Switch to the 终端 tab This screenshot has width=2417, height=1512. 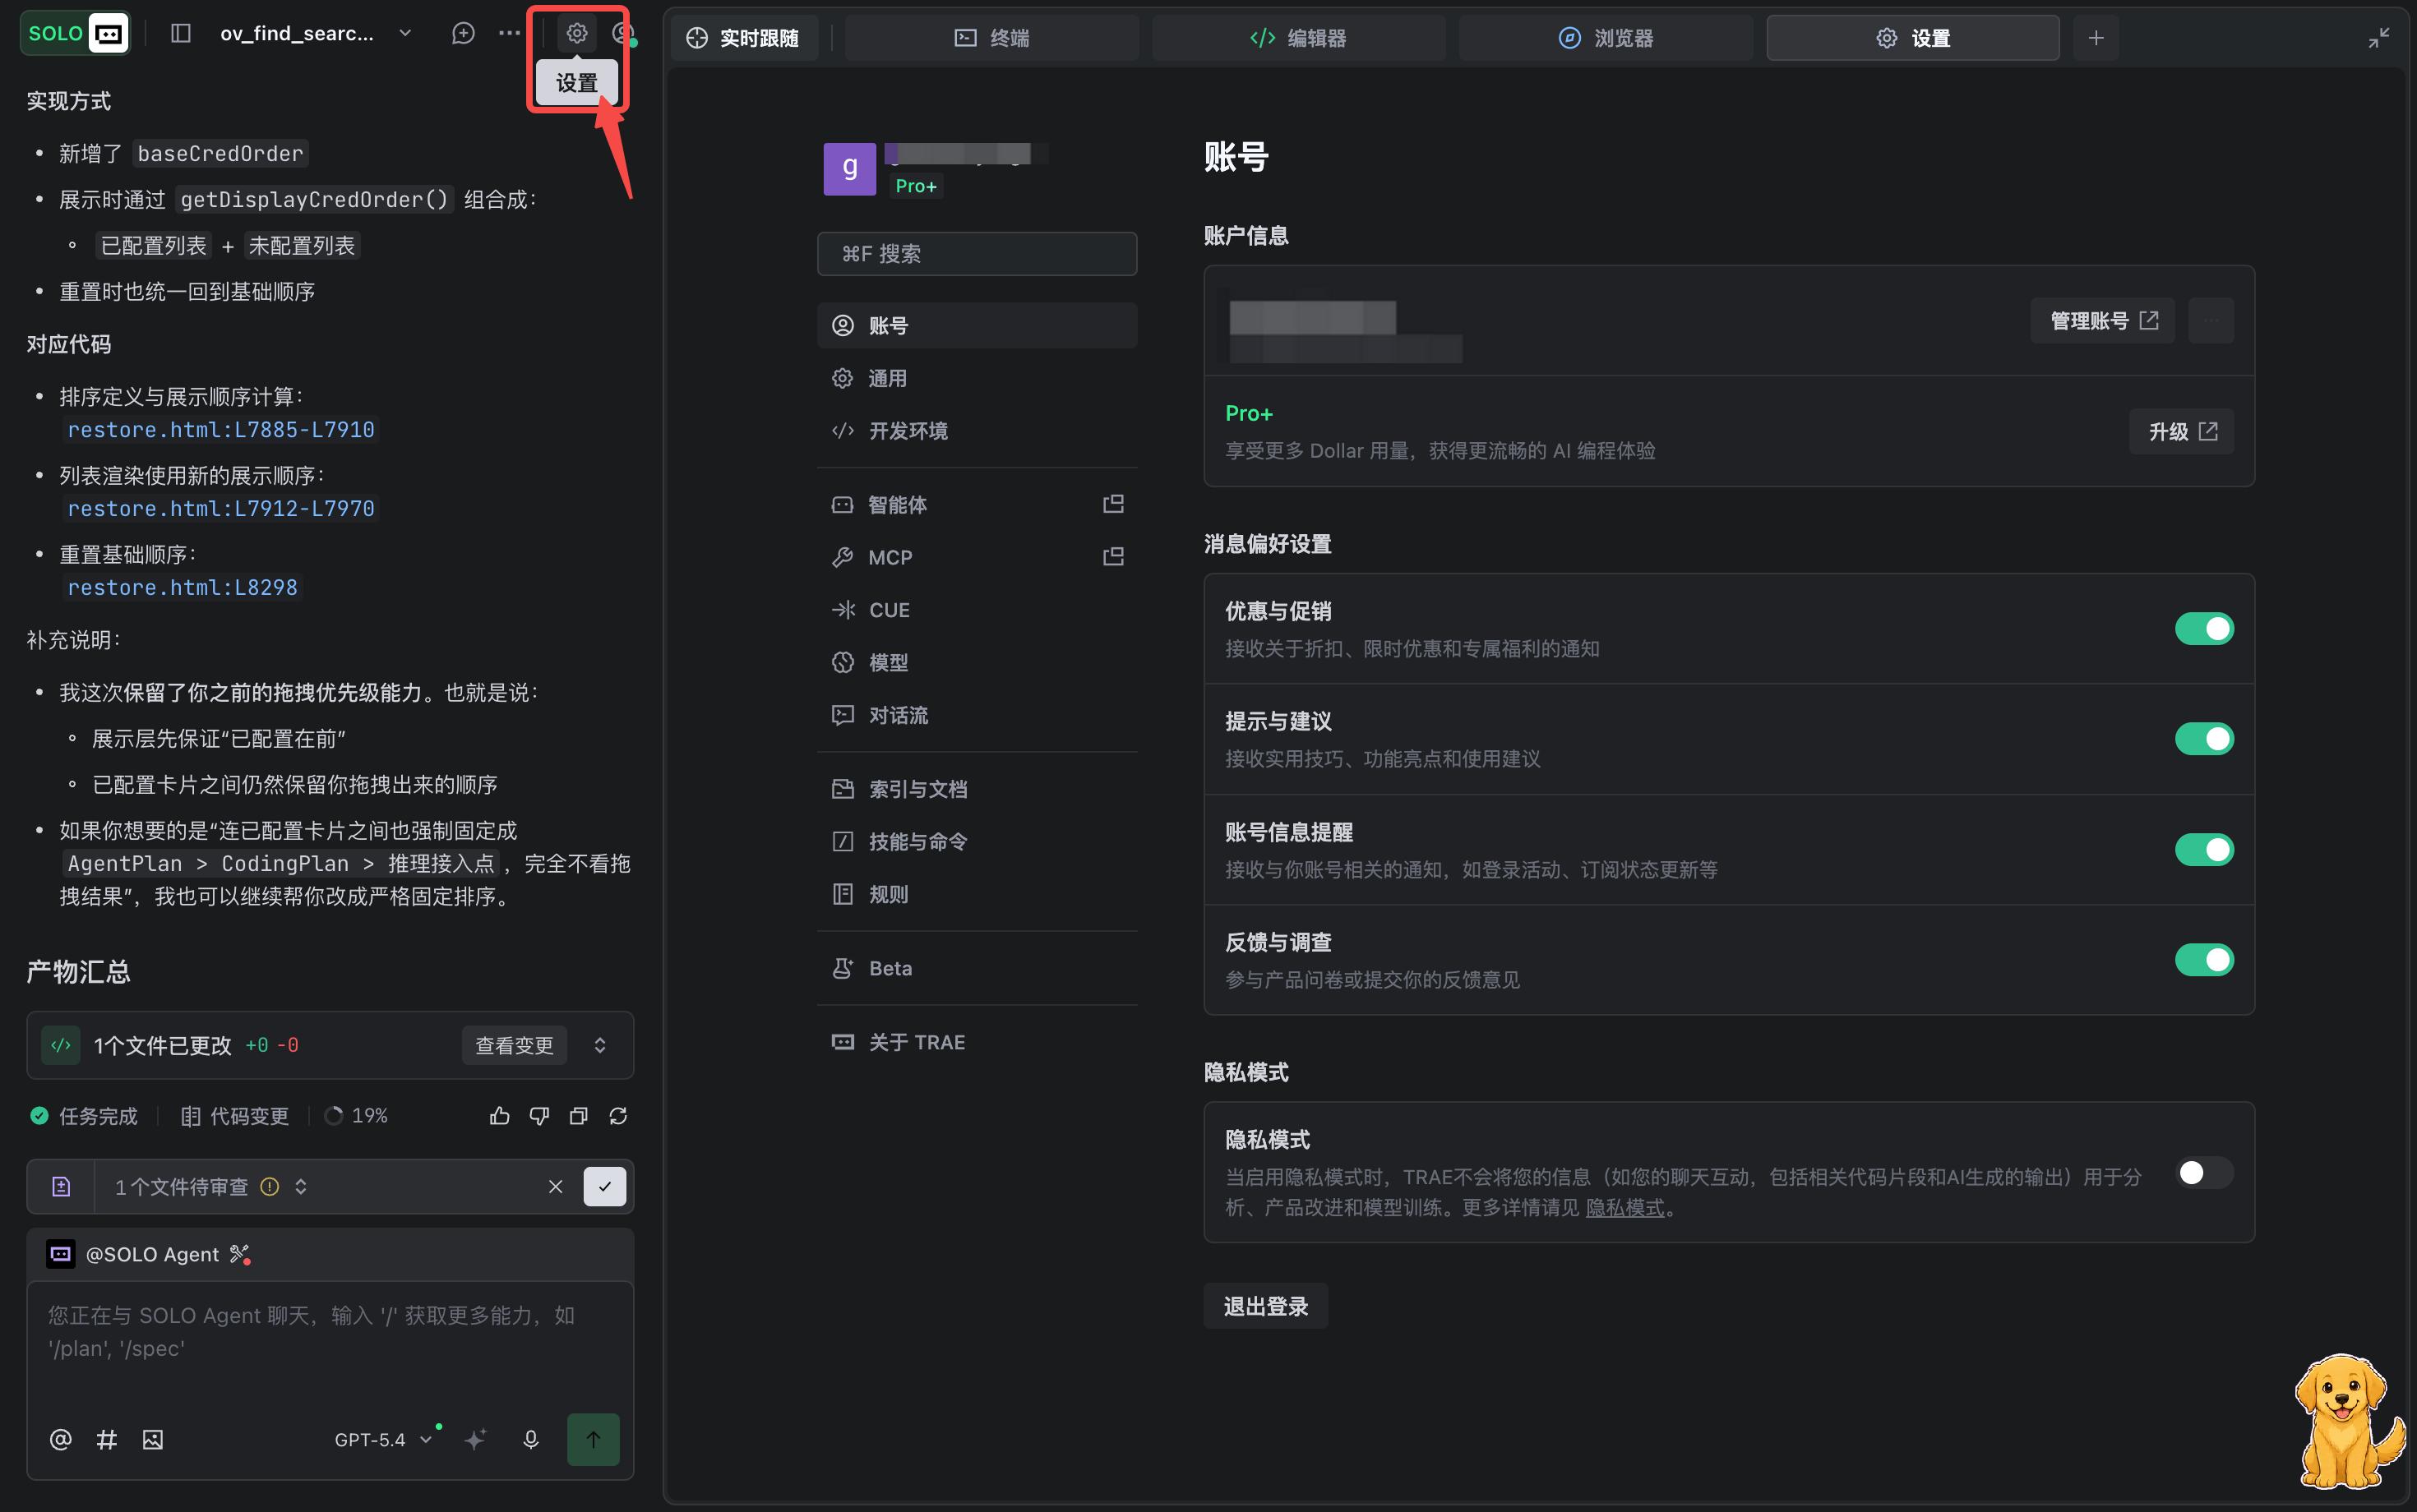[991, 38]
